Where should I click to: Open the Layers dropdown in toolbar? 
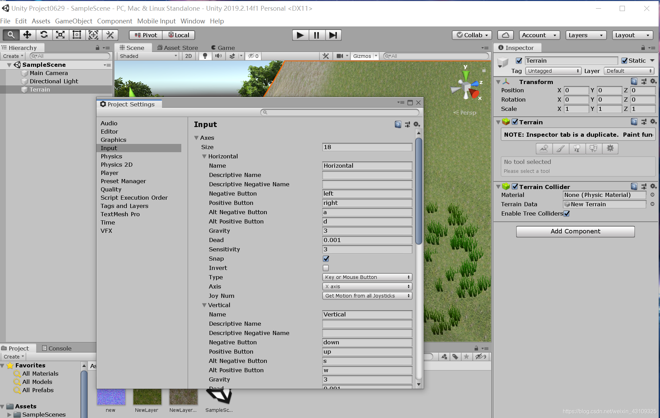coord(586,35)
